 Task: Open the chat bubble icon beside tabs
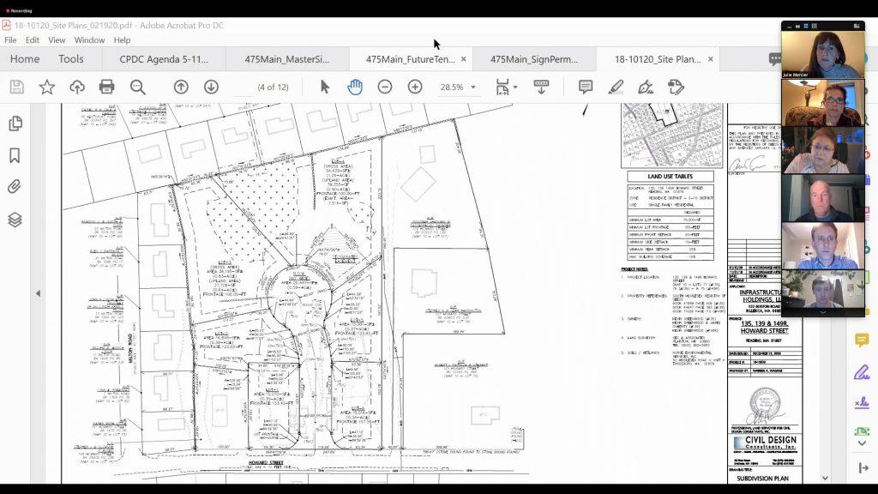(775, 59)
